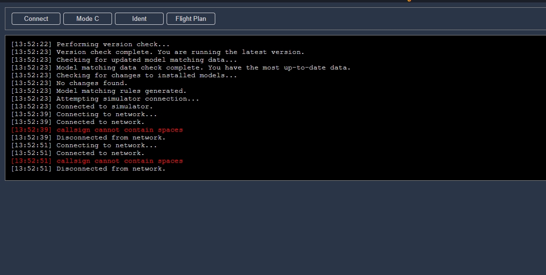The width and height of the screenshot is (546, 275).
Task: Click the 'Checking for updated model matching data' line
Action: [147, 60]
